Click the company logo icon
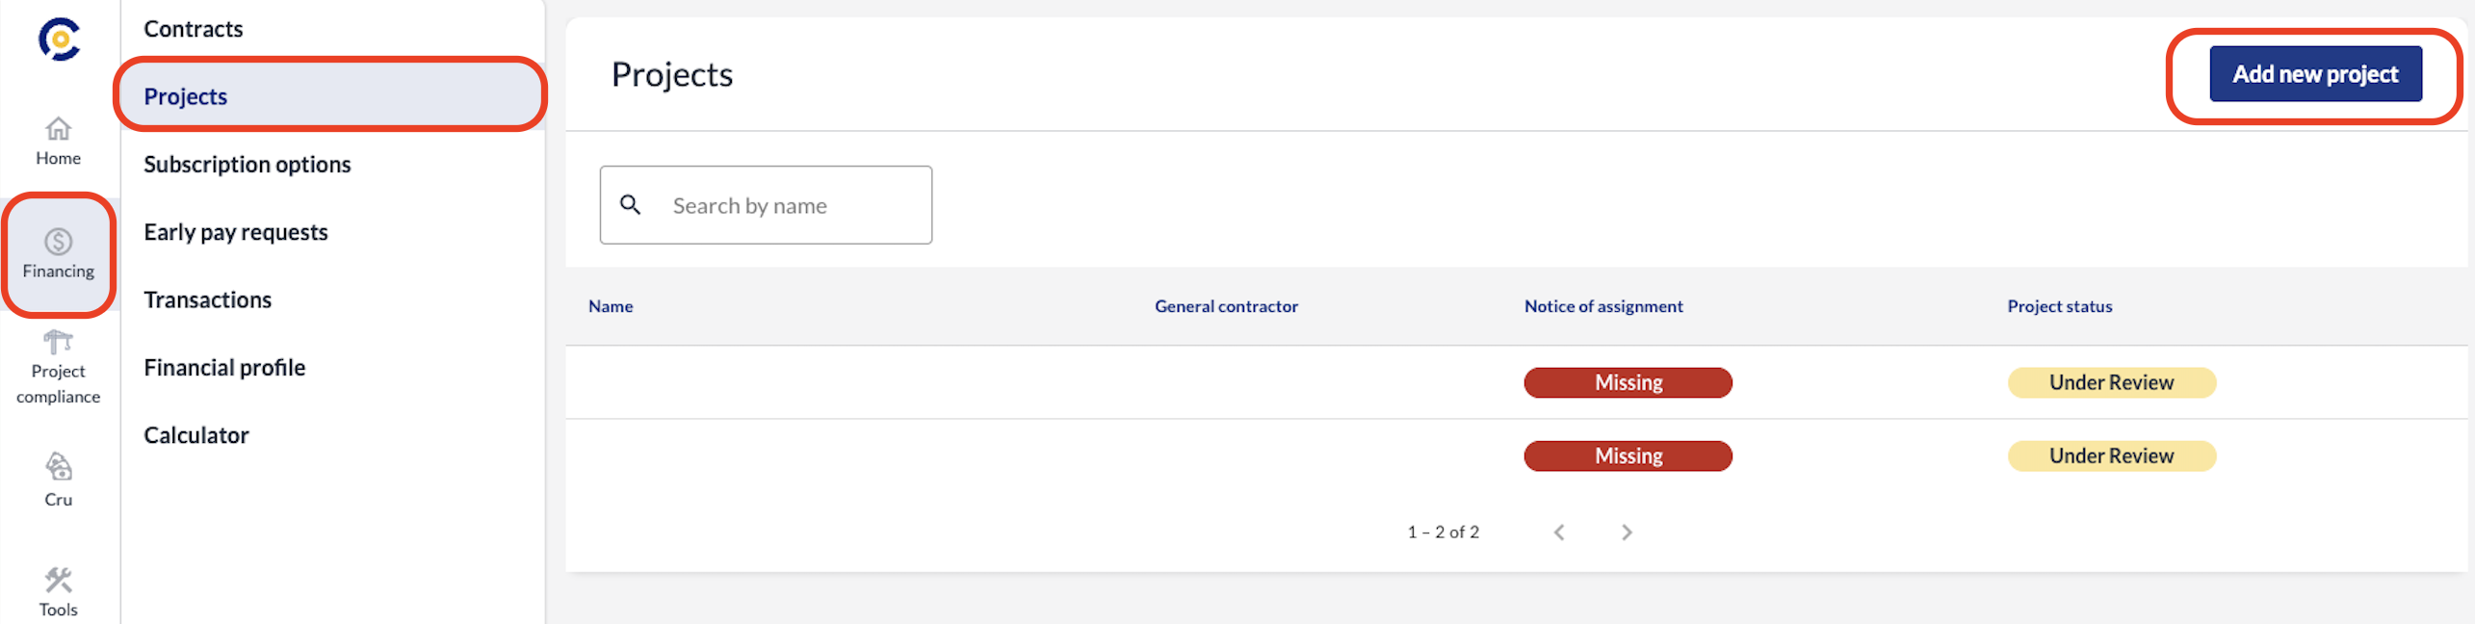The height and width of the screenshot is (624, 2475). pos(59,39)
